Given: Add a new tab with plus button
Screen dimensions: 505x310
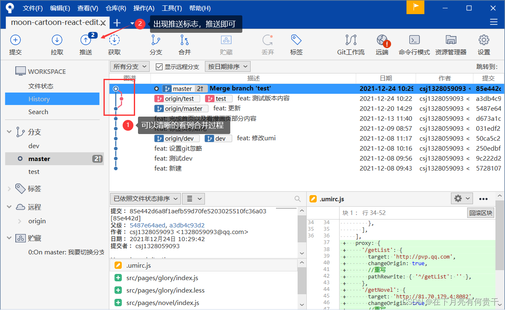Looking at the screenshot, I should click(117, 23).
